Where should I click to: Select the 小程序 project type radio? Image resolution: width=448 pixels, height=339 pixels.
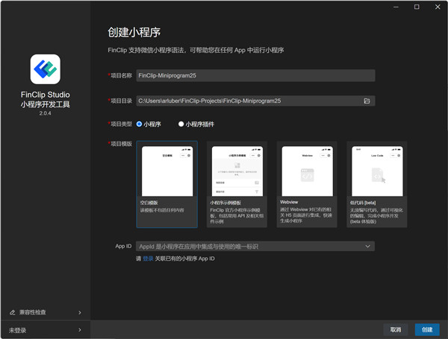click(139, 124)
